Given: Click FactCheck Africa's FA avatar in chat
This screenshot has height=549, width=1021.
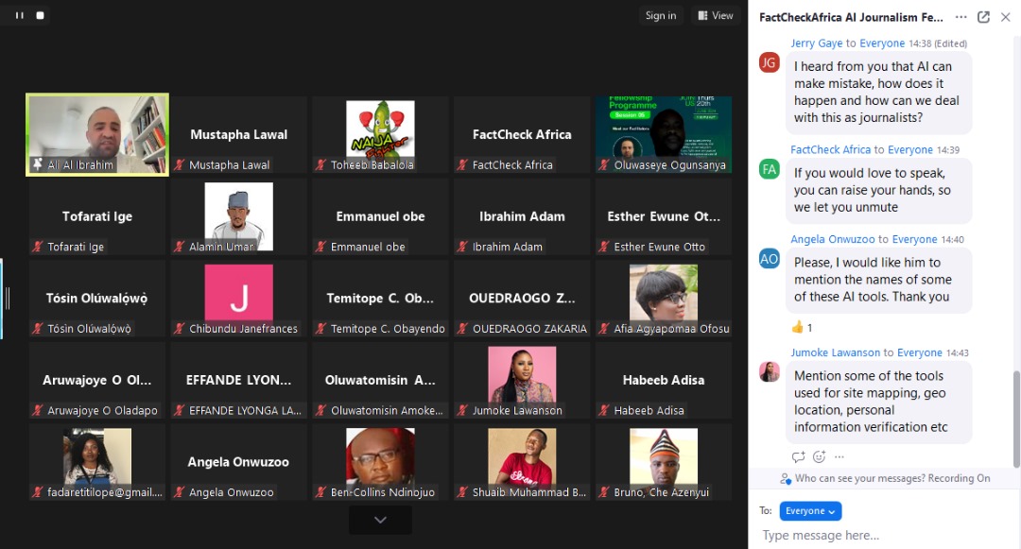Looking at the screenshot, I should tap(769, 169).
